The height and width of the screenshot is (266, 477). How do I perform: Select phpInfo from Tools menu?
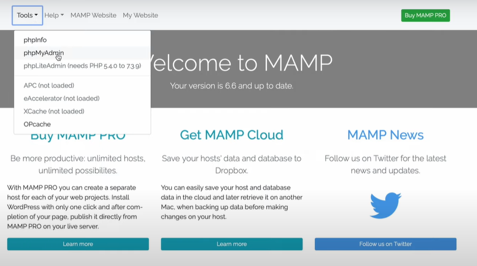(82, 40)
